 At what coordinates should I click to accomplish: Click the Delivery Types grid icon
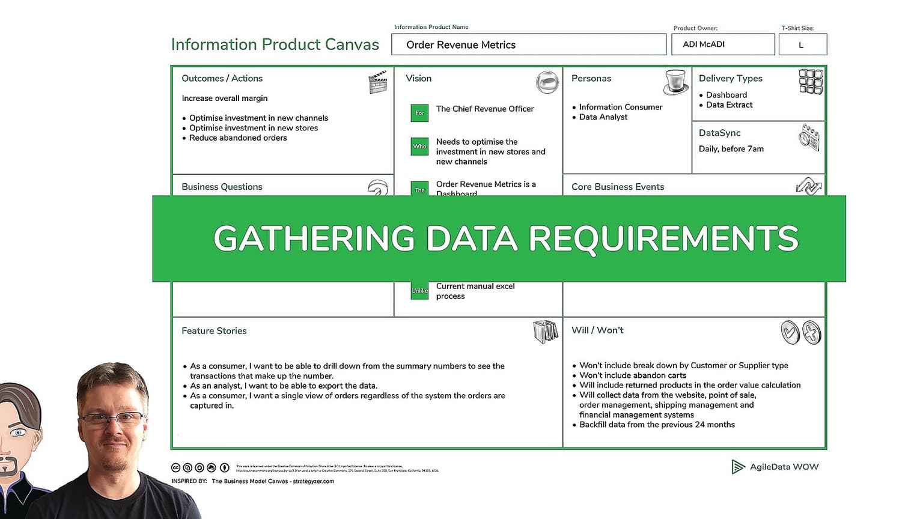click(811, 82)
